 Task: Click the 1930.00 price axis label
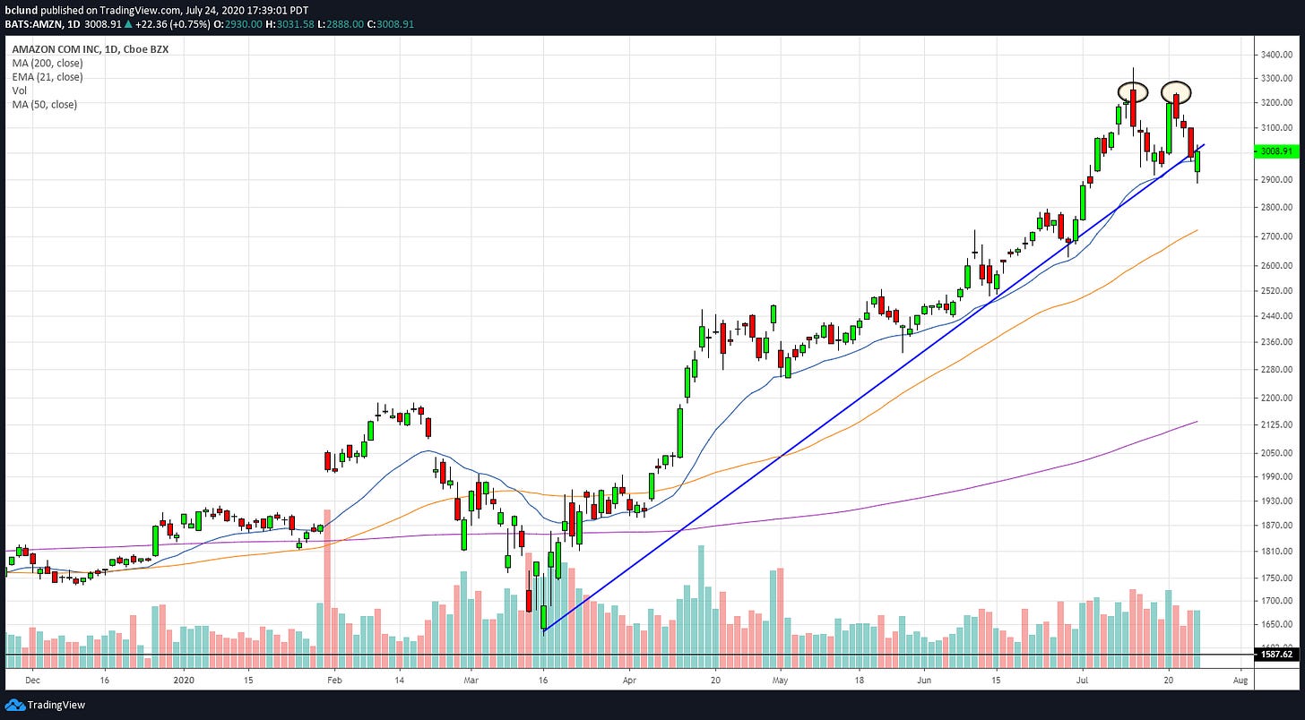(x=1276, y=501)
